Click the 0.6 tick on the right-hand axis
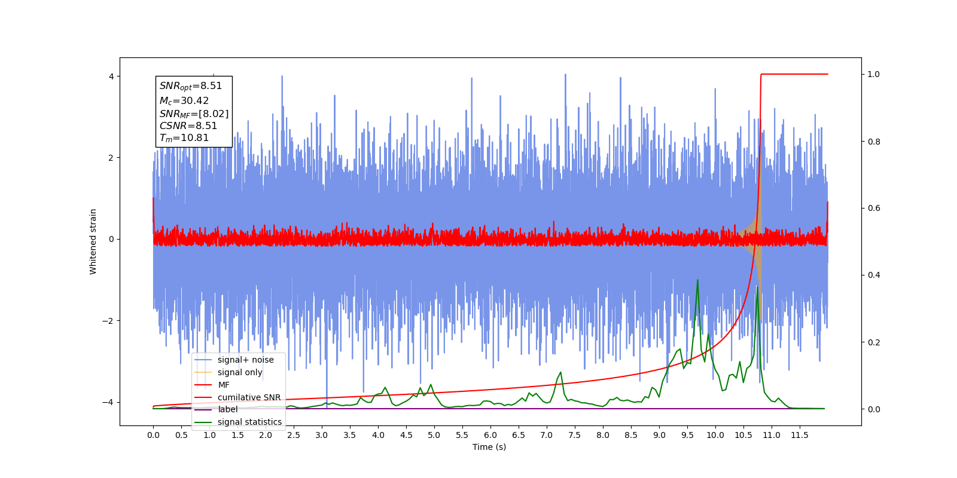The width and height of the screenshot is (957, 478). (x=874, y=209)
